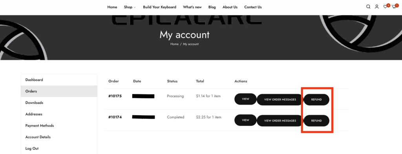The image size is (402, 154).
Task: Request a refund for order #10174
Action: click(316, 120)
